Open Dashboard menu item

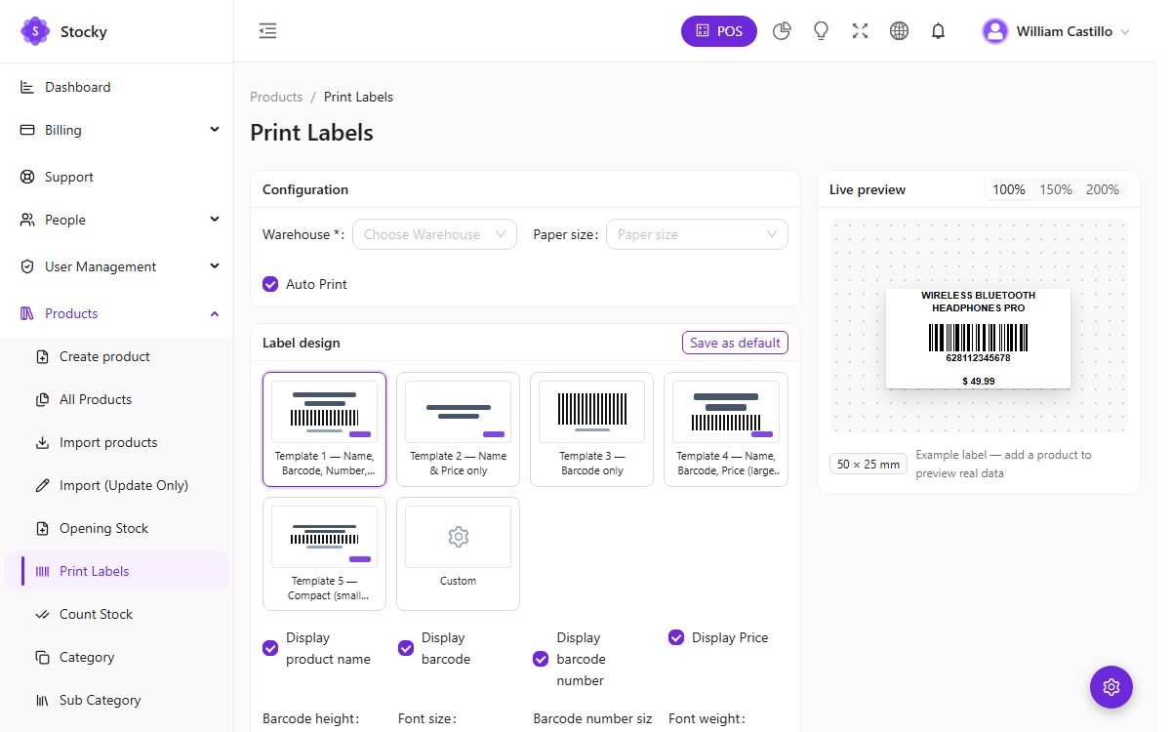pos(117,87)
